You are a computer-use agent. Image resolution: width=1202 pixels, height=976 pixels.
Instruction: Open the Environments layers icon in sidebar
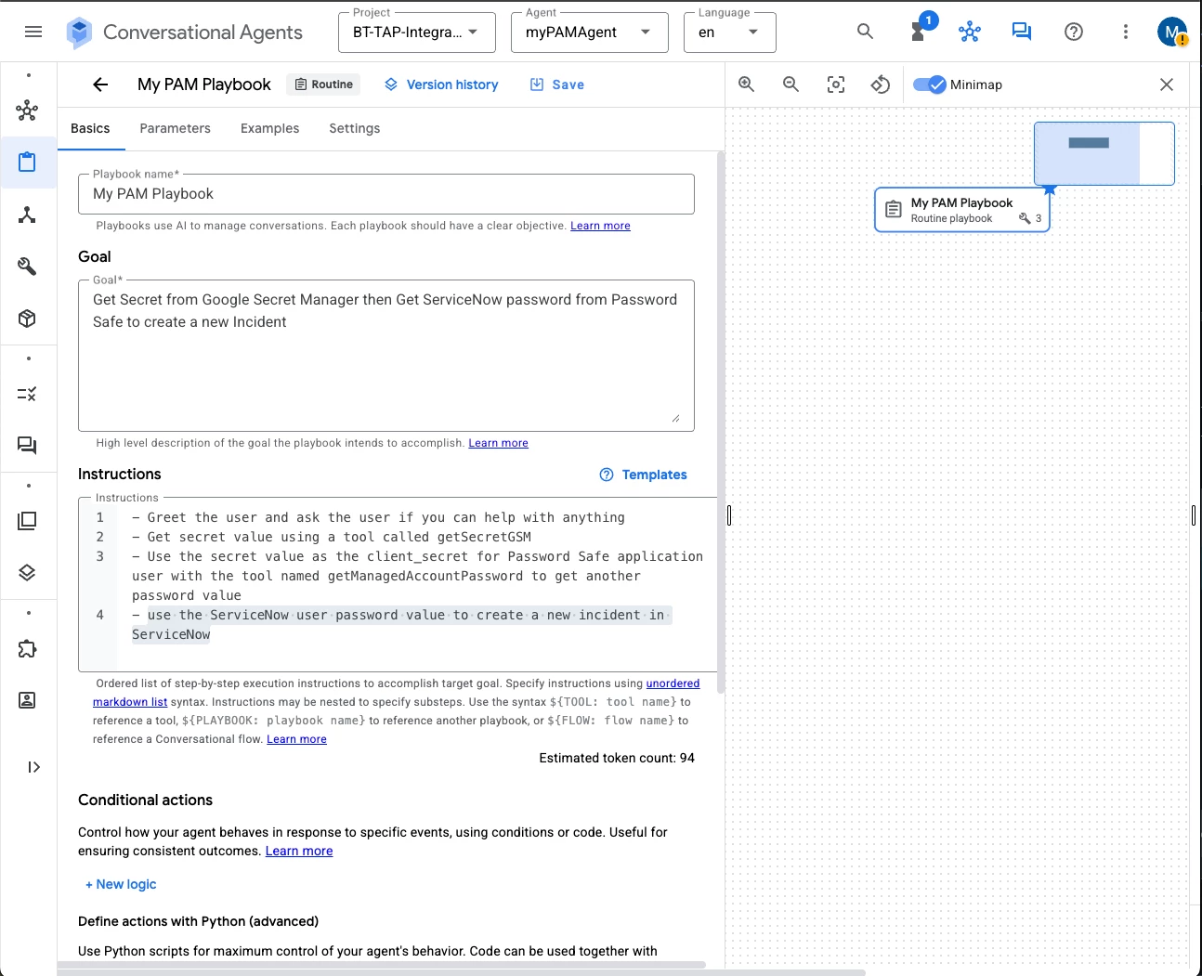pyautogui.click(x=28, y=573)
